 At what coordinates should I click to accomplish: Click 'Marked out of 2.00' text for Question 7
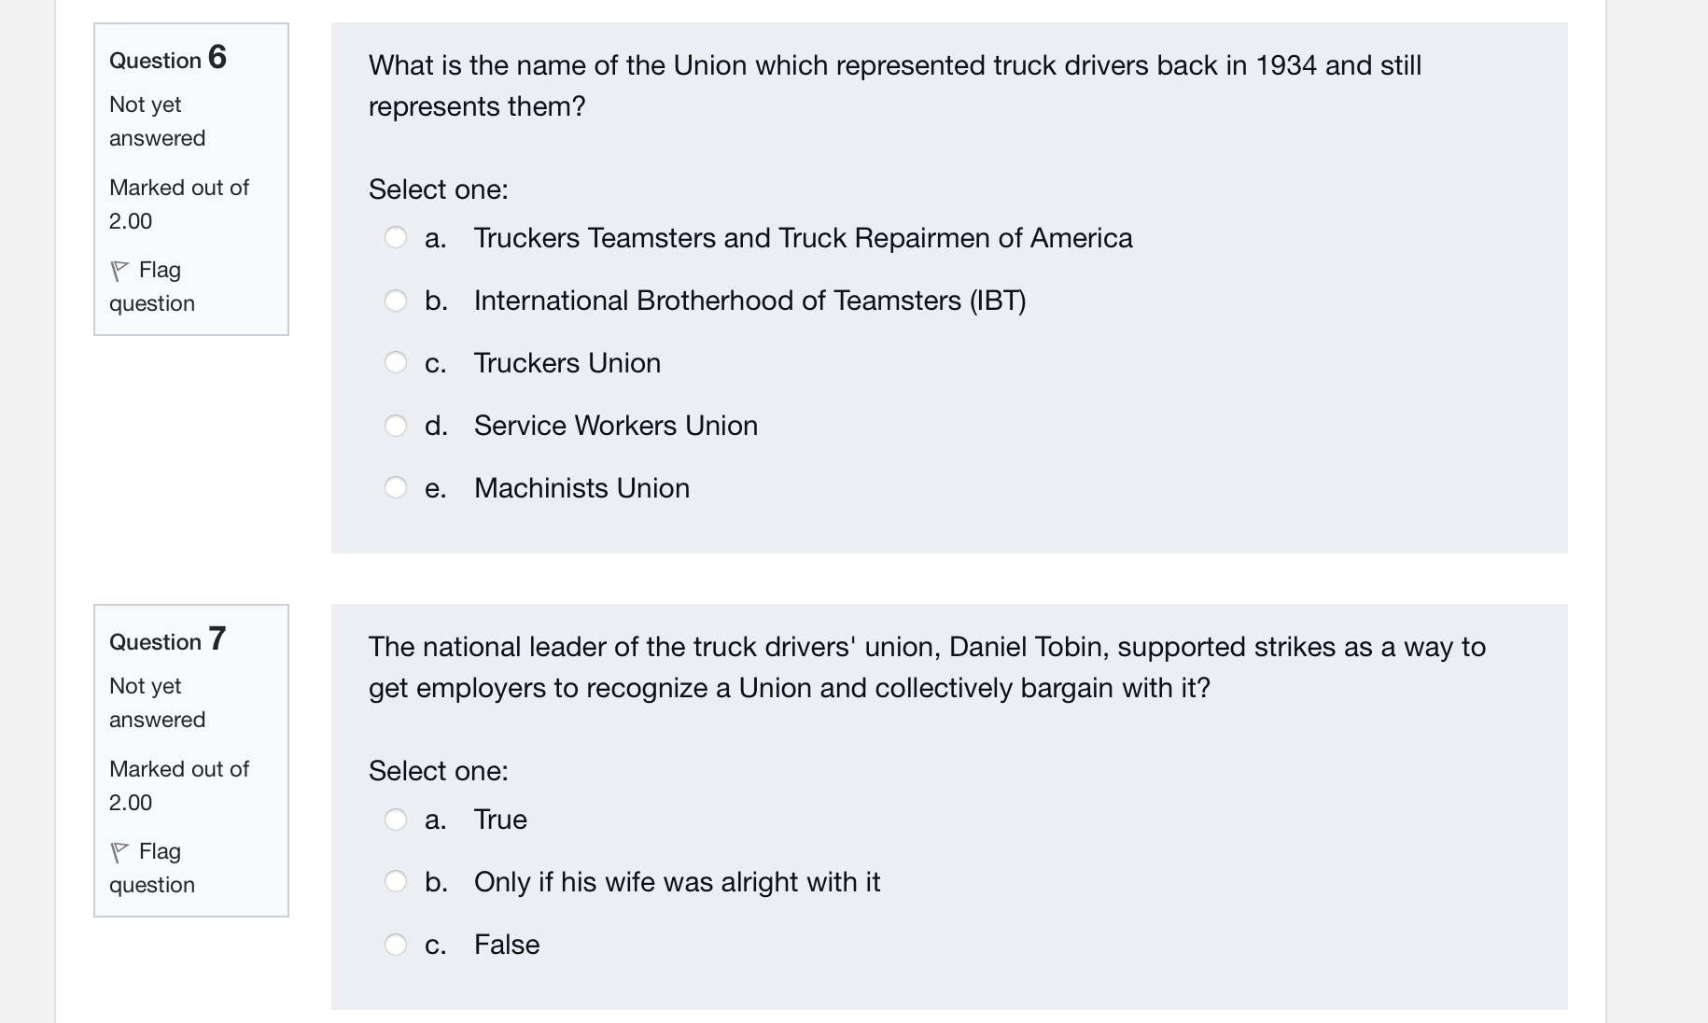point(177,785)
